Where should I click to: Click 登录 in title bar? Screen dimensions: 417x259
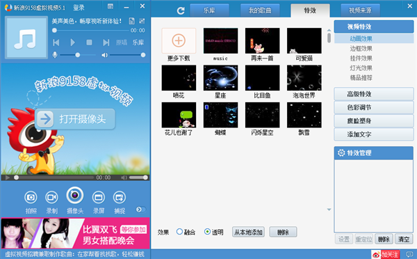click(x=79, y=8)
